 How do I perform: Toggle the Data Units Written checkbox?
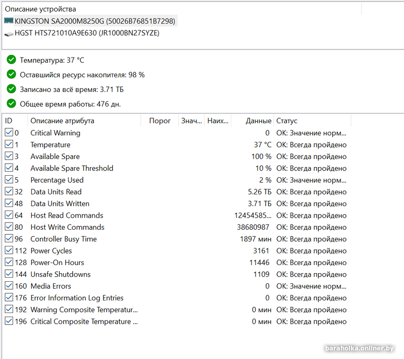click(x=9, y=203)
